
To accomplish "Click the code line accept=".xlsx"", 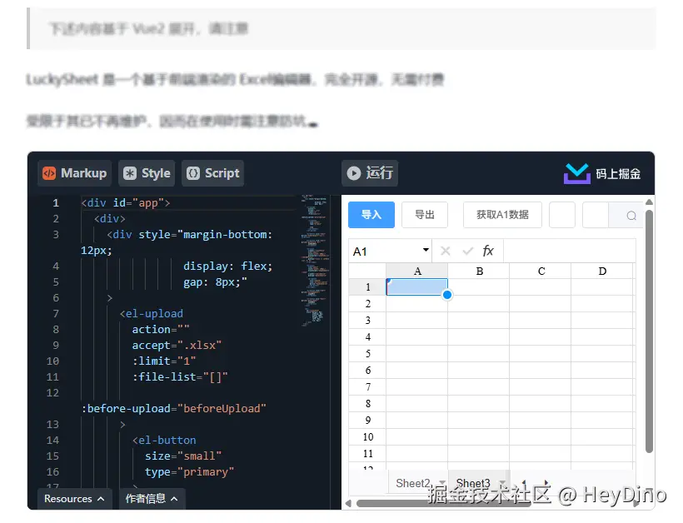I will pos(177,346).
